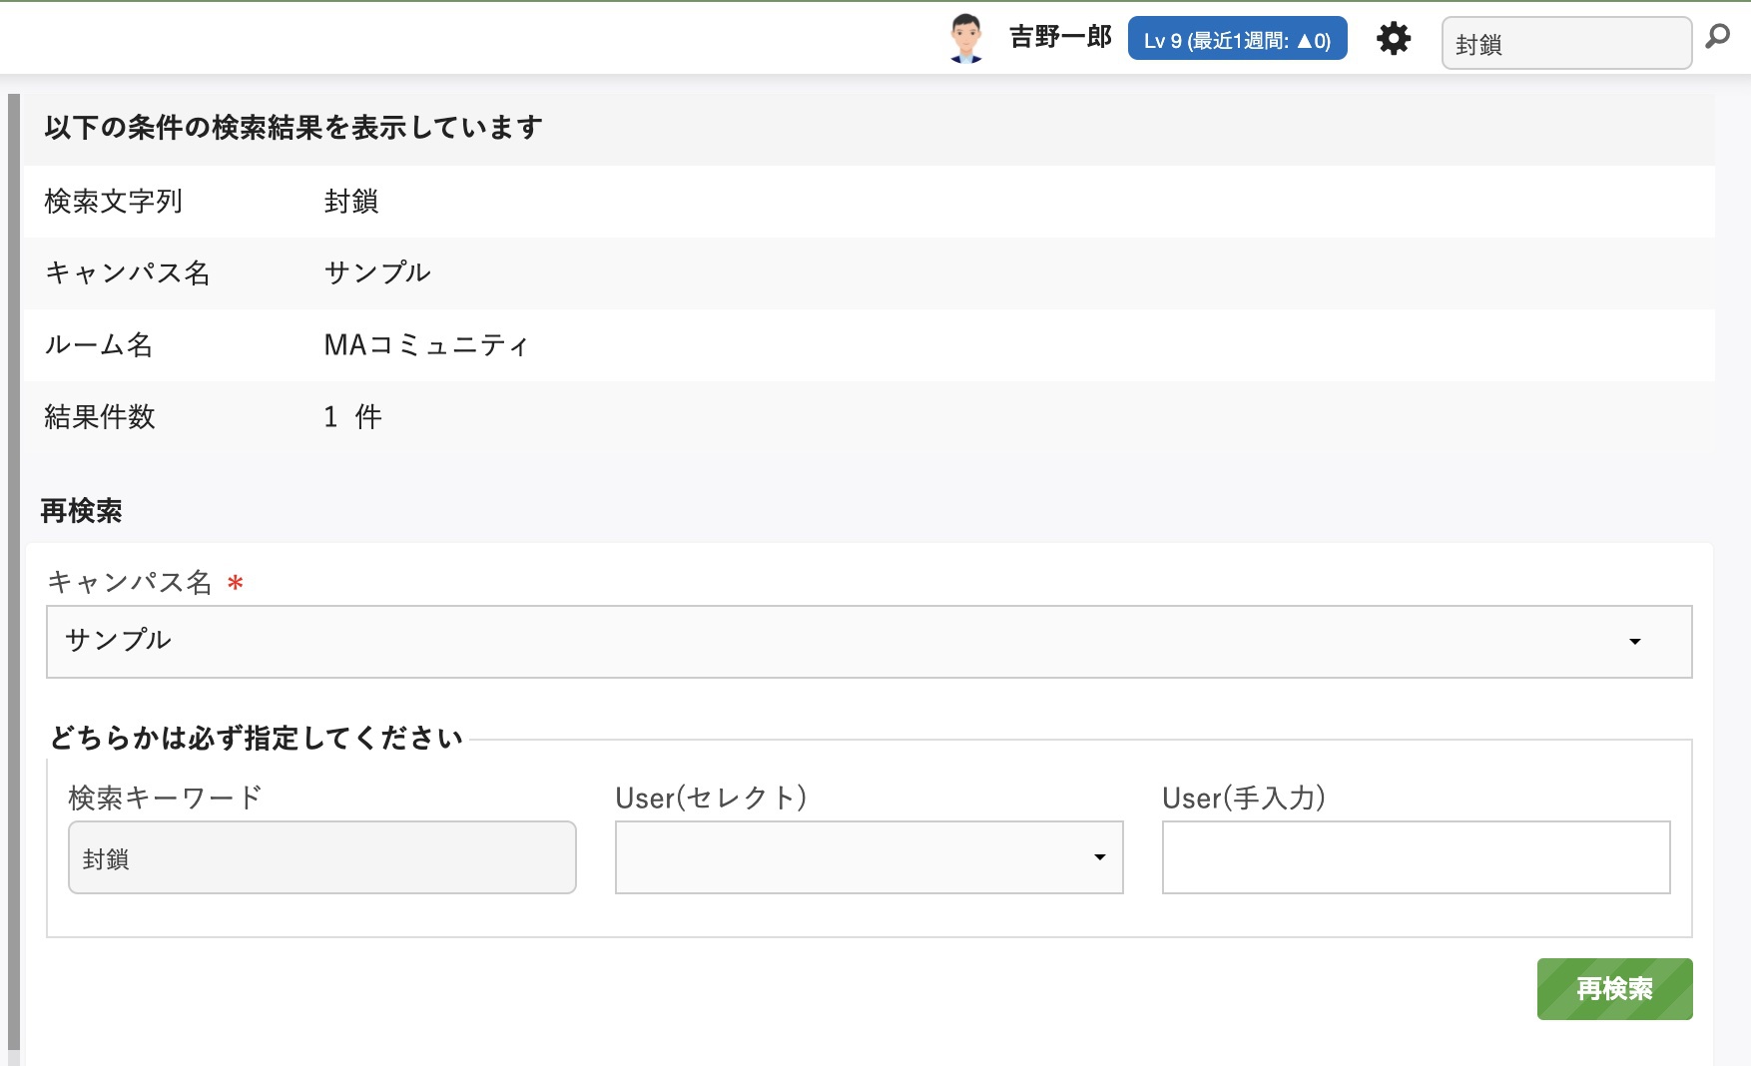Open the 吉野一郎 username link
The height and width of the screenshot is (1066, 1751).
click(1059, 38)
